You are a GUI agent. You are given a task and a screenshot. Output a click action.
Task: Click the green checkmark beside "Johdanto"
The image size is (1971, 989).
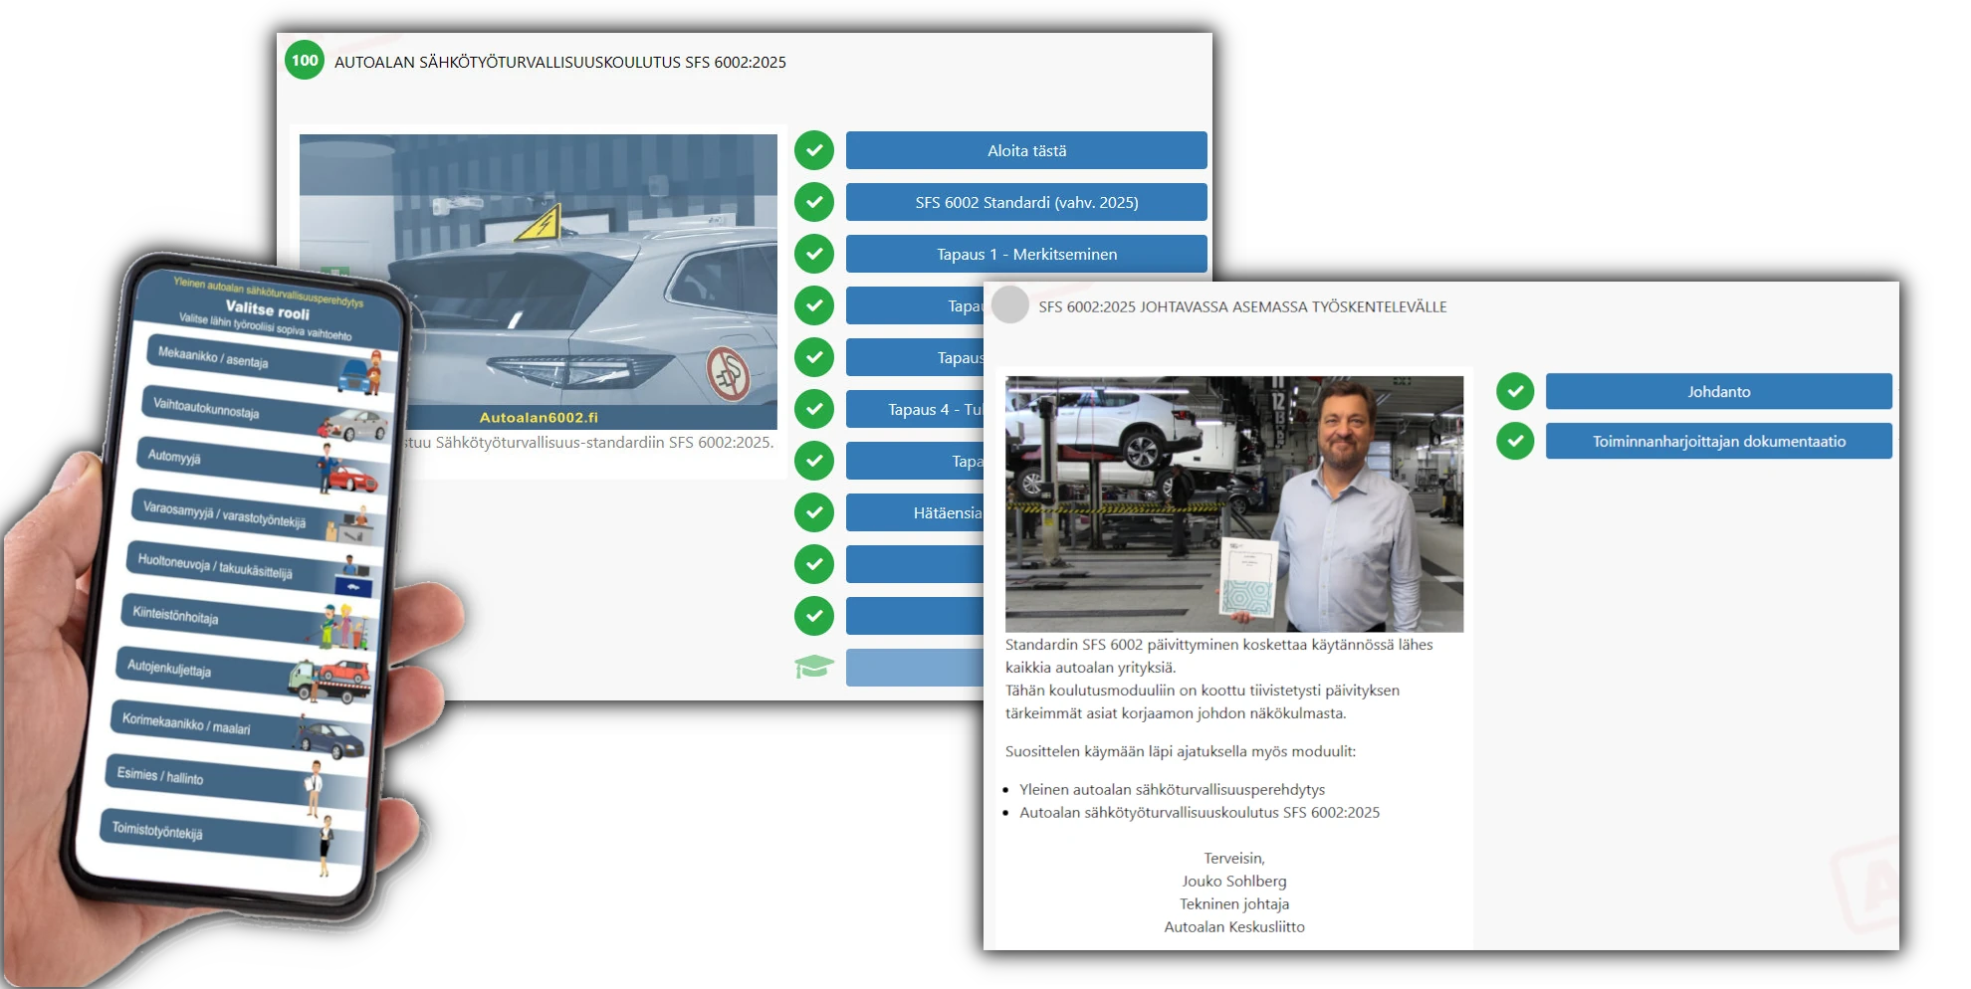[1514, 391]
